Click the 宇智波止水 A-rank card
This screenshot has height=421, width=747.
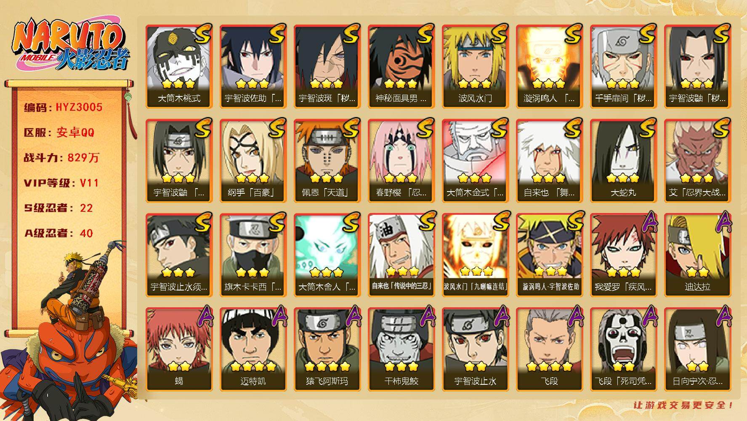[x=475, y=349]
